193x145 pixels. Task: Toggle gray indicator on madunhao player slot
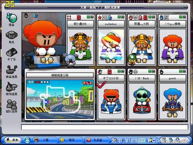[123, 17]
